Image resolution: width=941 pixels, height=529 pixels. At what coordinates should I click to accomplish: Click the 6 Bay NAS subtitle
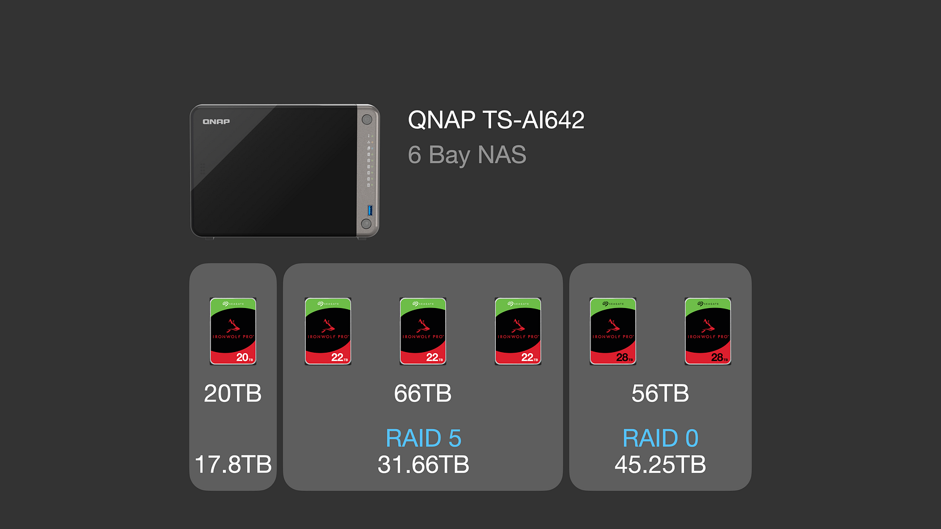[467, 155]
